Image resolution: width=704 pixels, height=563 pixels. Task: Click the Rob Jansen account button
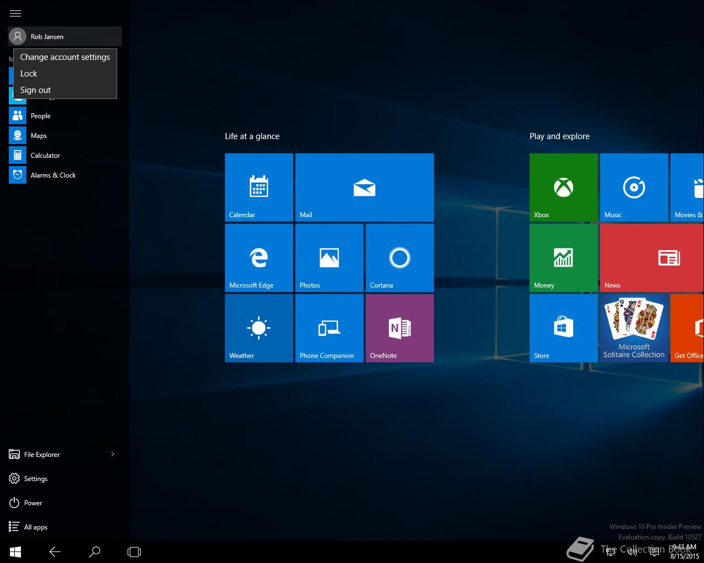65,36
